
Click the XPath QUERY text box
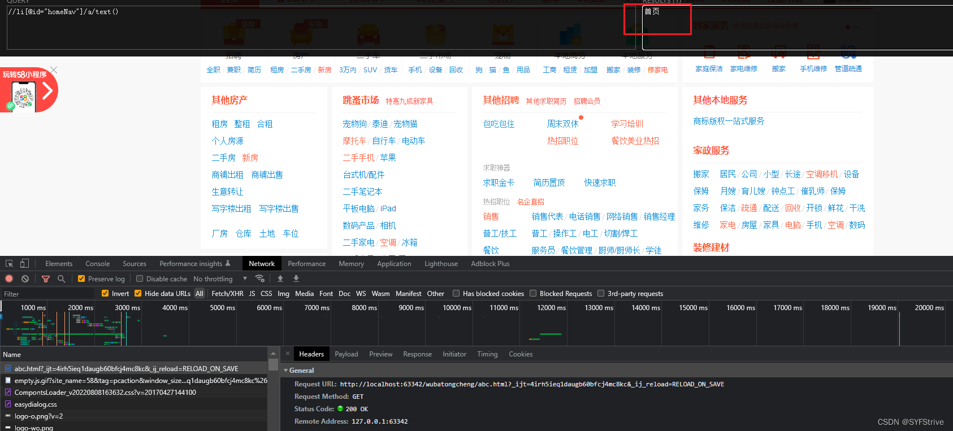tap(320, 28)
